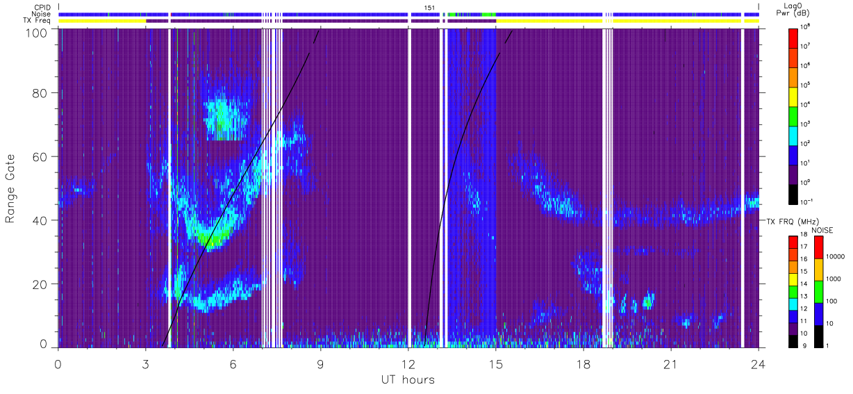Click the 'Lag0 Pwr (dB)' colorbar title
This screenshot has width=853, height=394.
pos(793,10)
